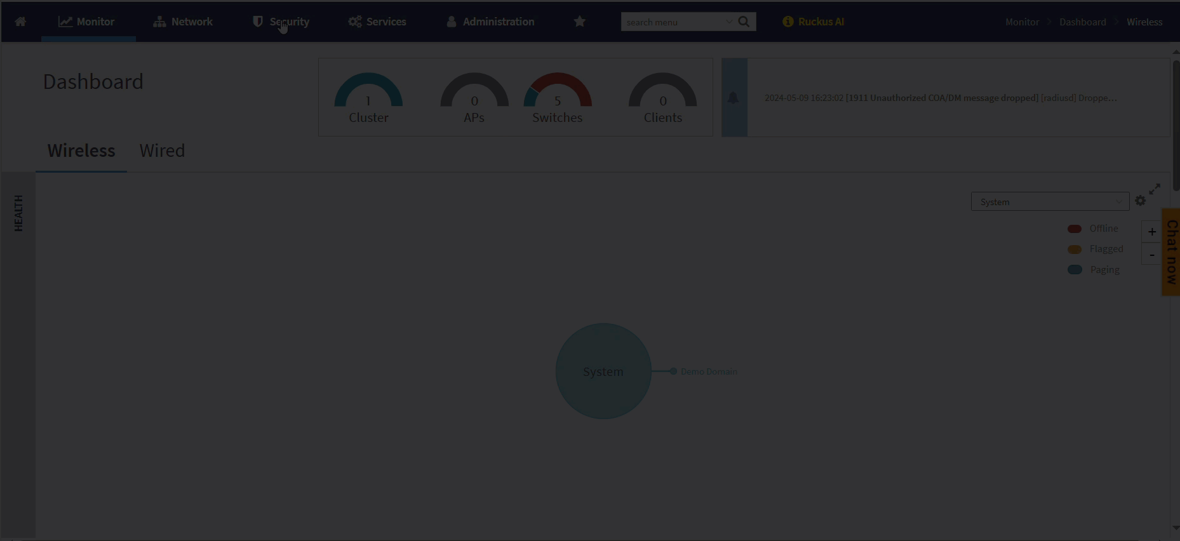The height and width of the screenshot is (541, 1180).
Task: Select the Flagged legend swatch
Action: [1075, 249]
